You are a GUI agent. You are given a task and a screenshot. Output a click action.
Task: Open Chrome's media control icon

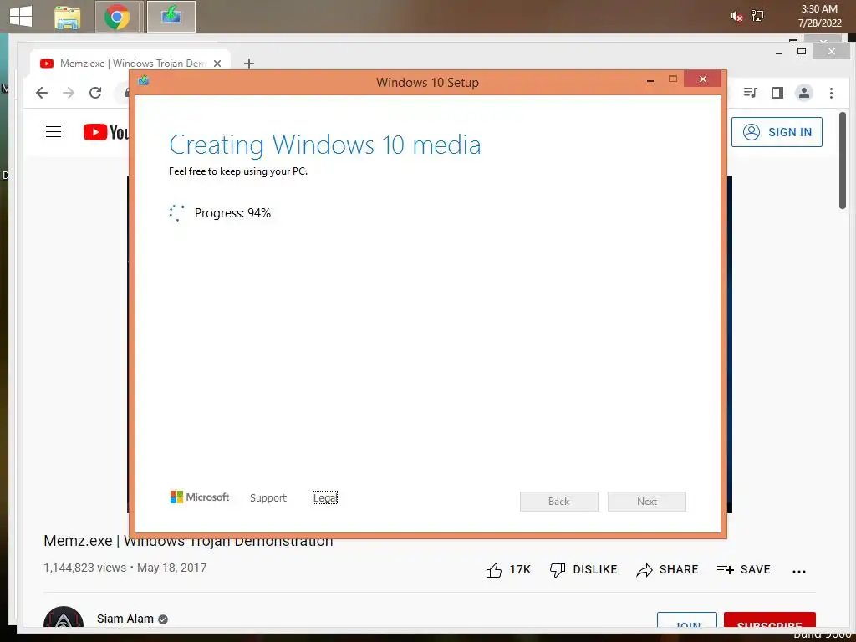click(751, 93)
